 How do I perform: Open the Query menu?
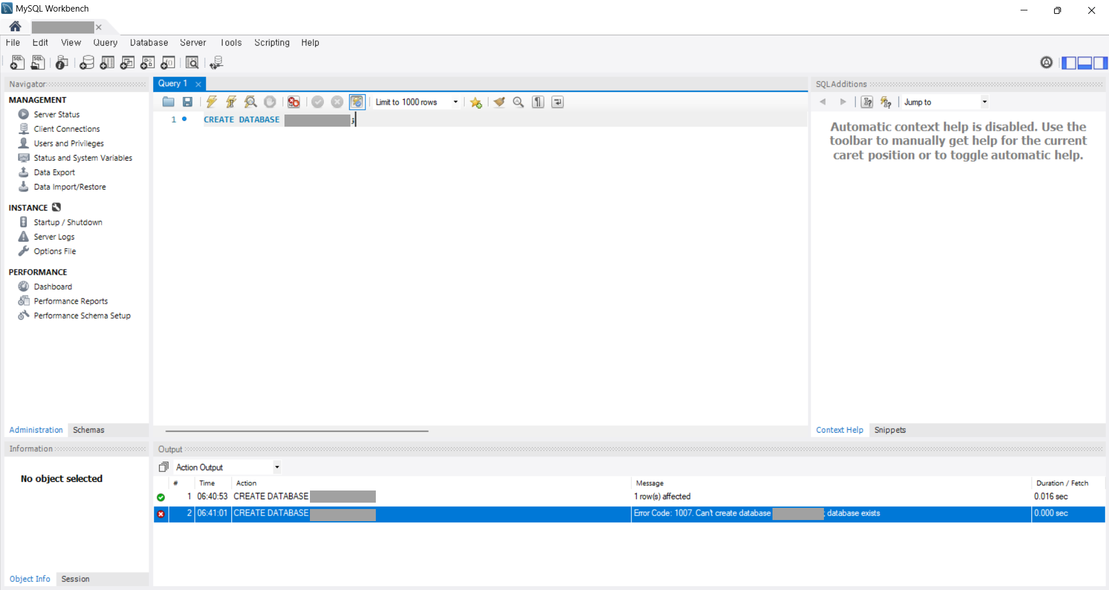click(x=105, y=43)
